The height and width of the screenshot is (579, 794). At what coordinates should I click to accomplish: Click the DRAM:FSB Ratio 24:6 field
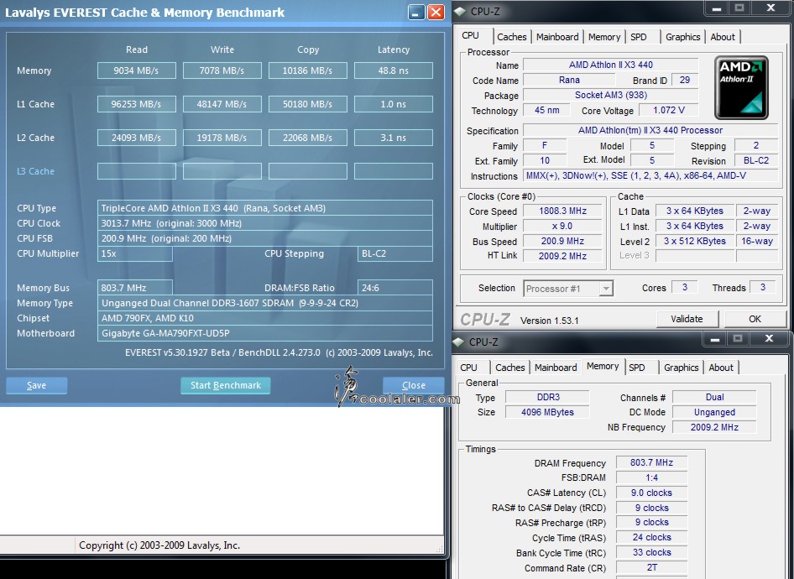pyautogui.click(x=395, y=288)
